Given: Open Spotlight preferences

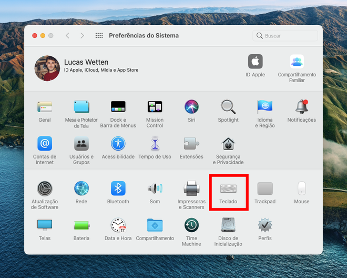Looking at the screenshot, I should point(228,107).
